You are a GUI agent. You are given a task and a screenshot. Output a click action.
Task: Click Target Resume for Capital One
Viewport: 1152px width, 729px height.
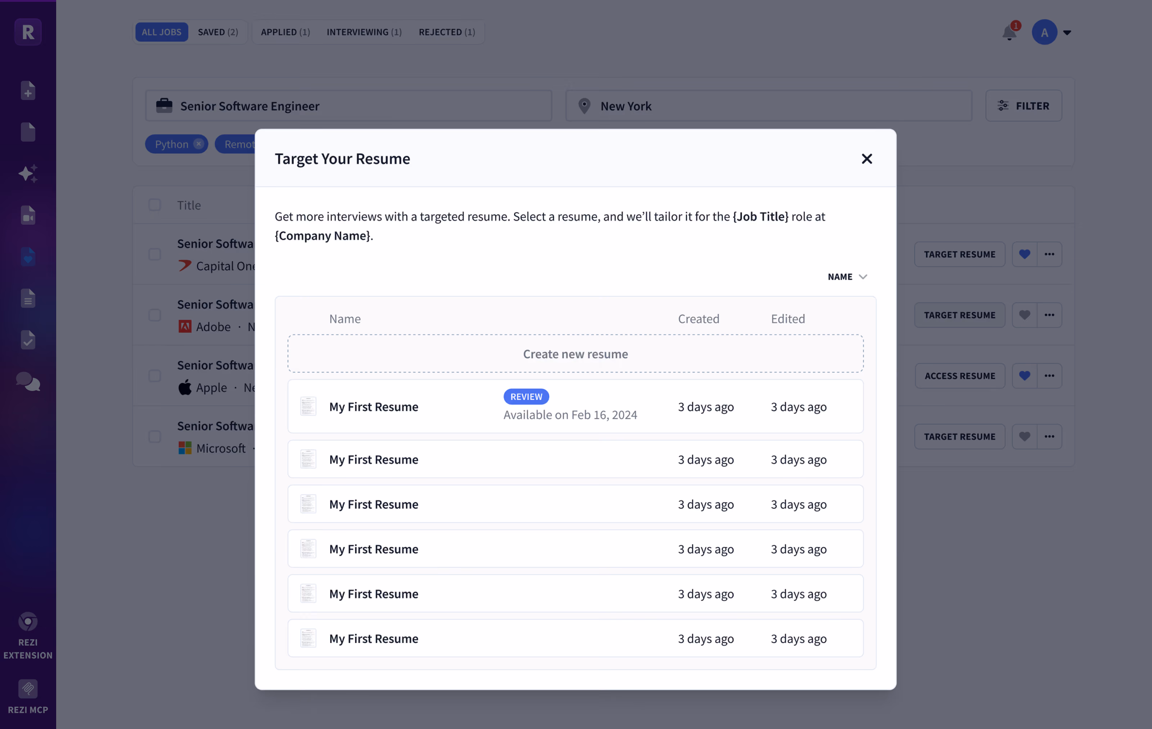(960, 254)
